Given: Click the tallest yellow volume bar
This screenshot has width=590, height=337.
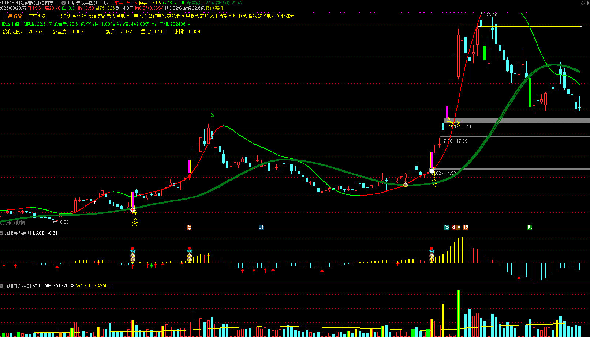Looking at the screenshot, I should pyautogui.click(x=458, y=313).
